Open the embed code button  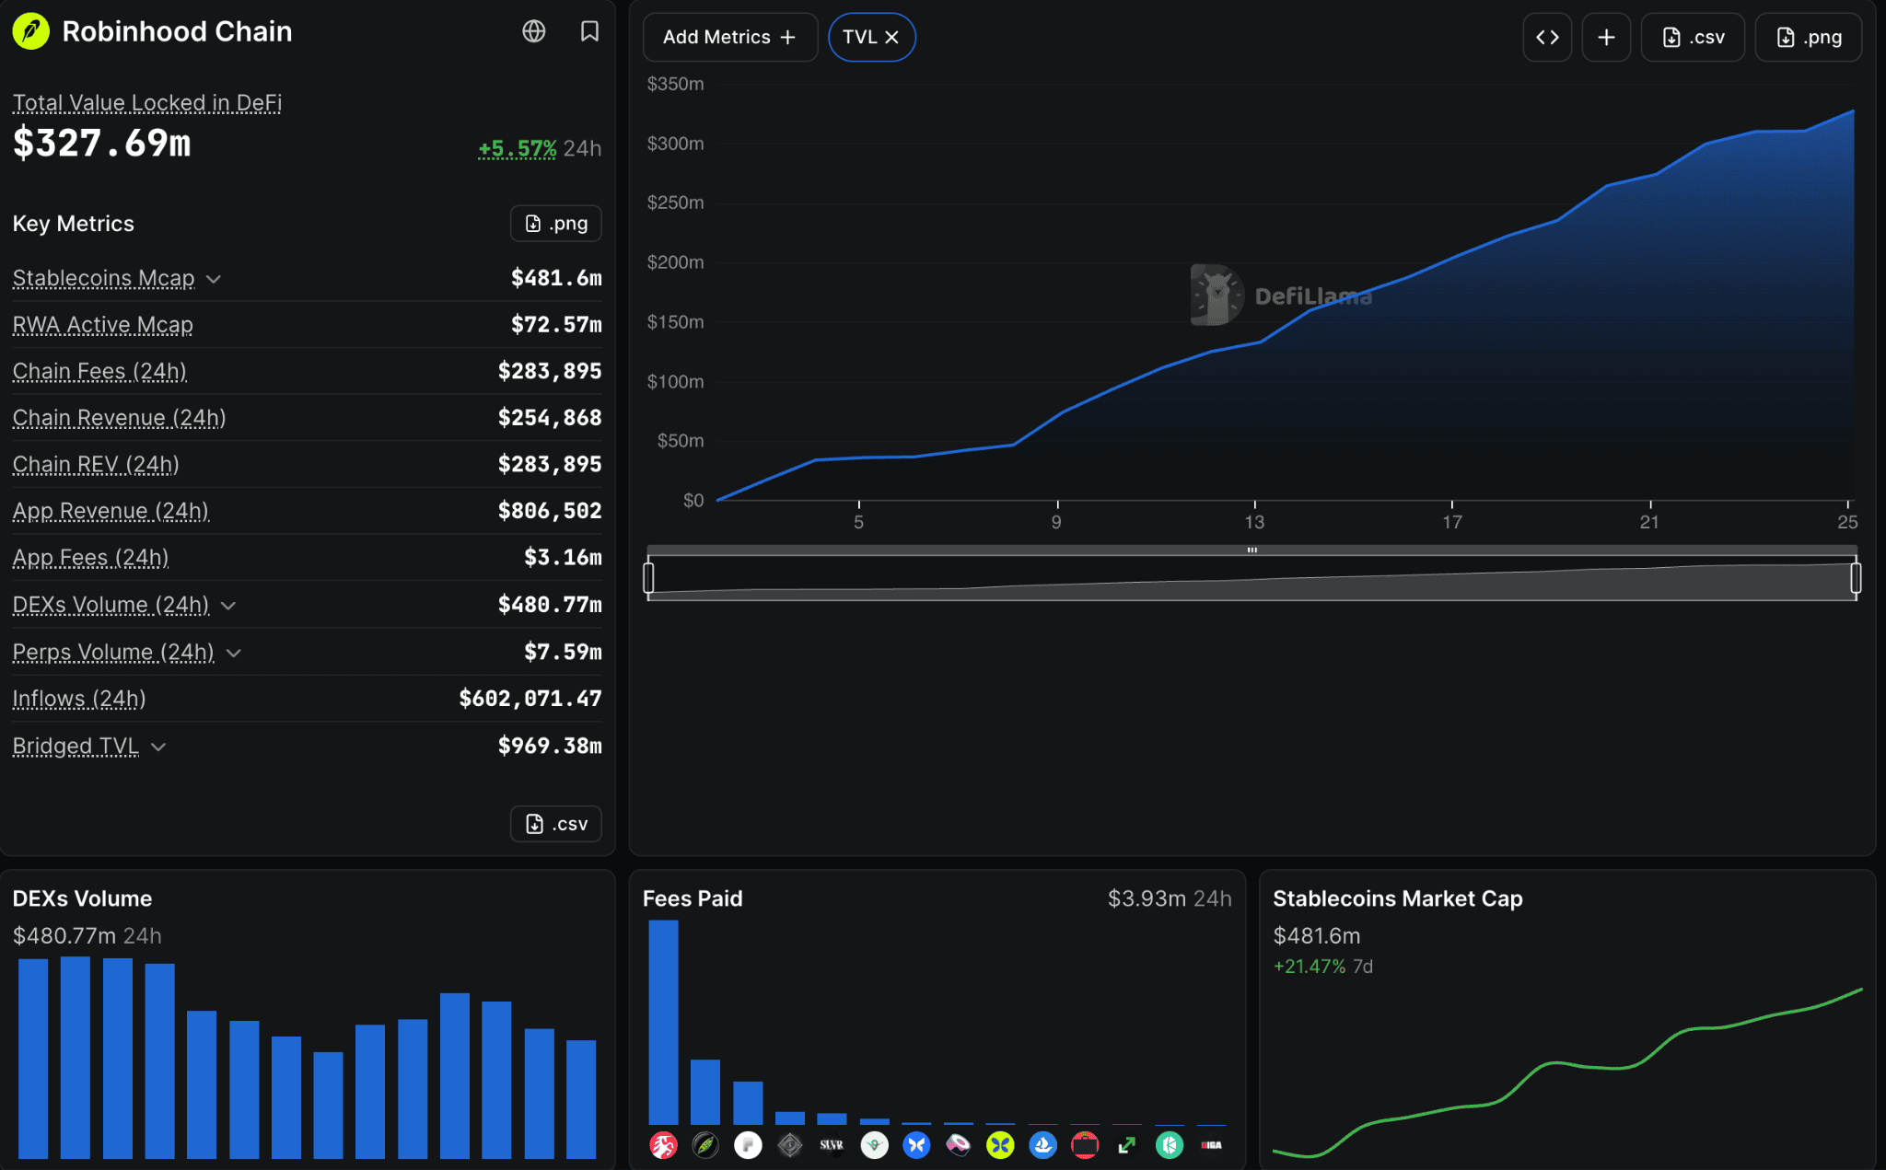pos(1547,37)
